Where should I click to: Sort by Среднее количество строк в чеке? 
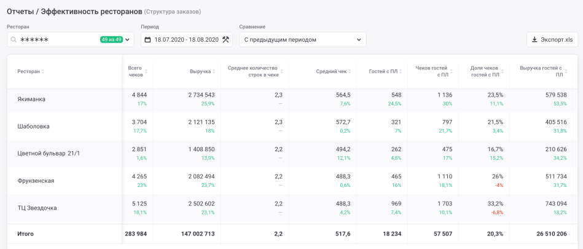coord(282,72)
